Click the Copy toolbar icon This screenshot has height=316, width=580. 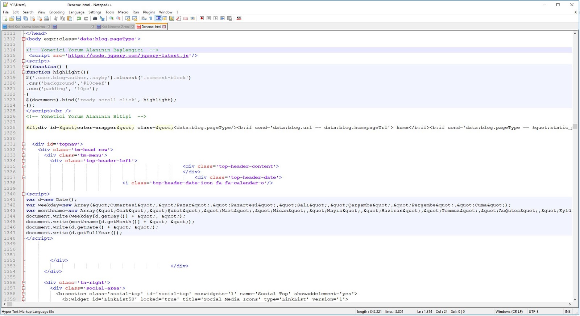tap(62, 18)
